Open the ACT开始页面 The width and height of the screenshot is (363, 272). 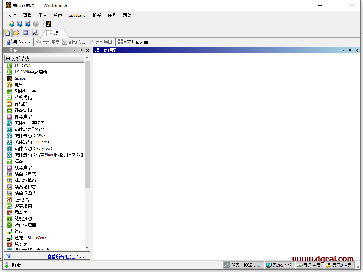[x=133, y=42]
